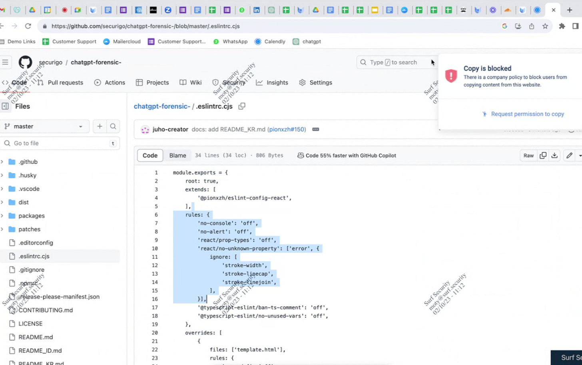Open a new browser tab
582x365 pixels.
pyautogui.click(x=570, y=10)
